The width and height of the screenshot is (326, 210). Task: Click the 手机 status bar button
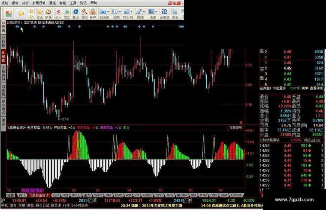click(x=5, y=205)
